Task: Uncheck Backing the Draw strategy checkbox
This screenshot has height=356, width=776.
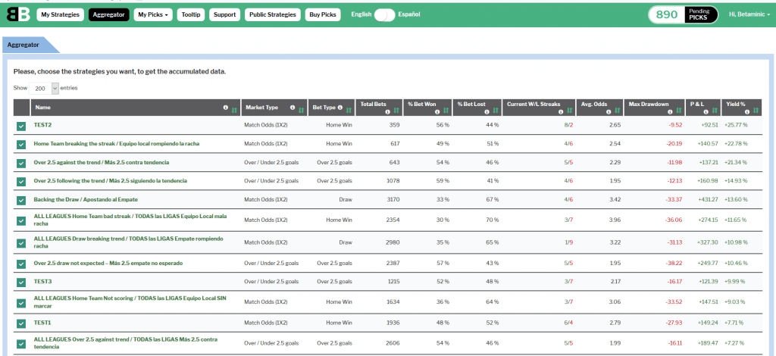Action: coord(20,201)
